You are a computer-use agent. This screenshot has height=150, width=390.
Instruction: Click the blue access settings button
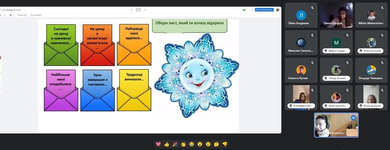[x=264, y=10]
